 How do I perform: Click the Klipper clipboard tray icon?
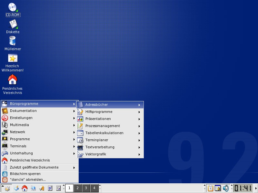(x=210, y=188)
